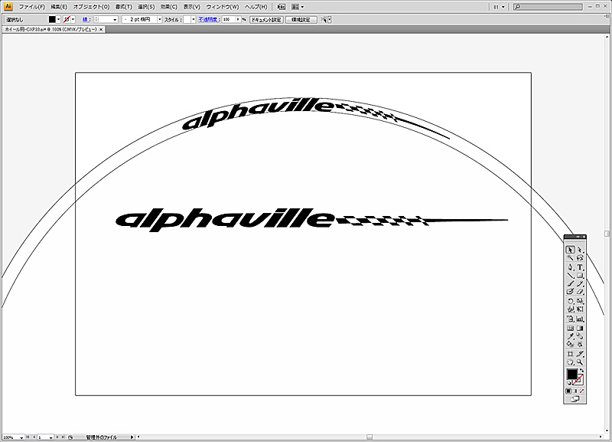Select the Blend tool
Screen dimensions: 612x442
[580, 336]
